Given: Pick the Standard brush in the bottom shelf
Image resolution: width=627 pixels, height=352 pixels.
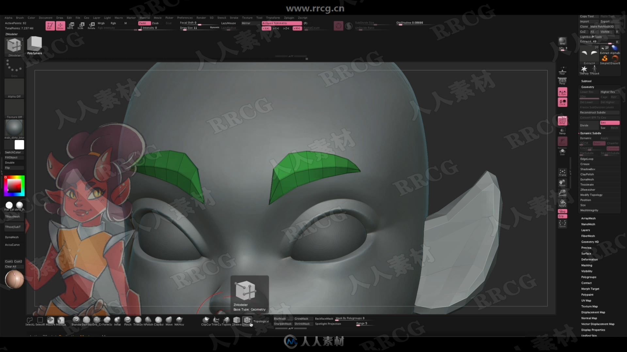Looking at the screenshot, I should pos(76,321).
